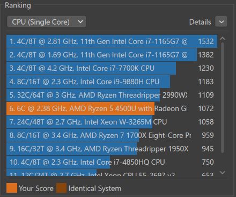Select the Threadripper 2990WX entry
This screenshot has height=197, width=236.
[x=112, y=95]
